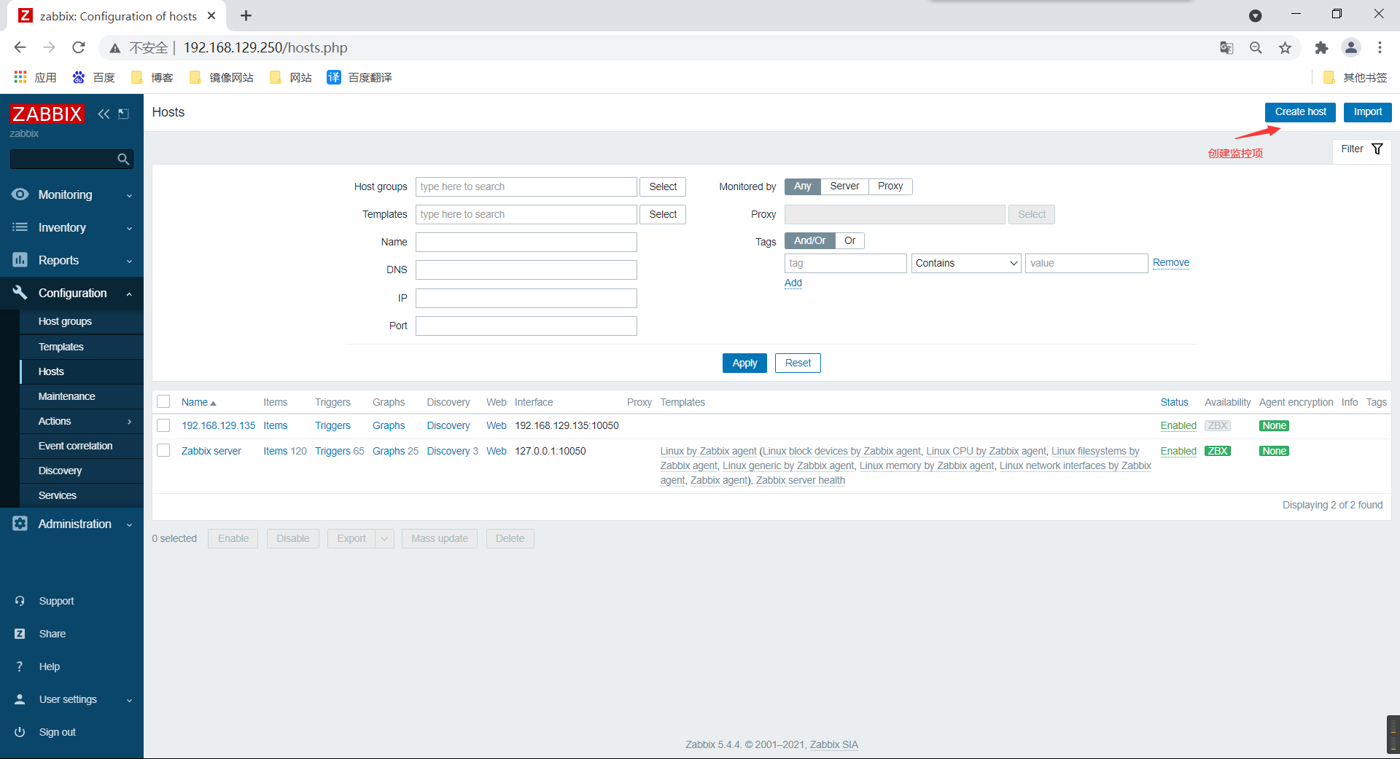This screenshot has width=1400, height=759.
Task: Select 'Any' in Monitored by
Action: click(802, 186)
